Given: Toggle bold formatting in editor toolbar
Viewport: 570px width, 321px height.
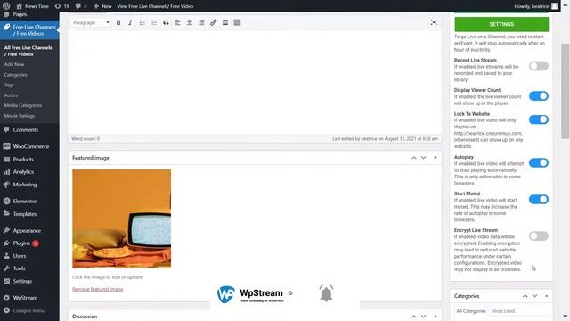Looking at the screenshot, I should coord(118,22).
